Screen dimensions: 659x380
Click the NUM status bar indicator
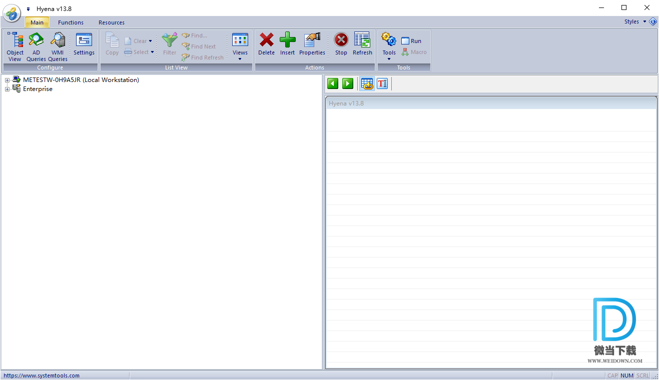(627, 375)
